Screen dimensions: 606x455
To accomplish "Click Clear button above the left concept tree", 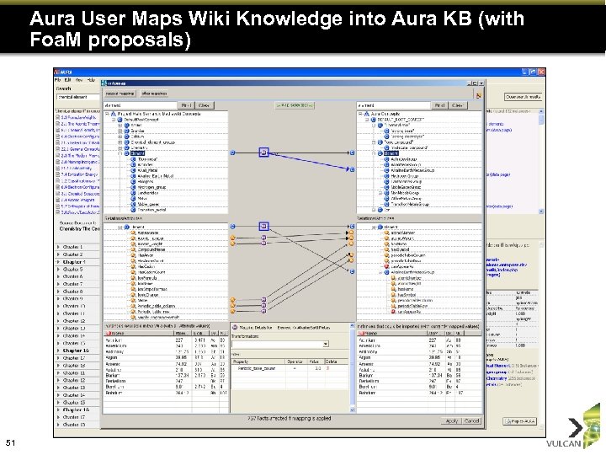I will pos(204,105).
